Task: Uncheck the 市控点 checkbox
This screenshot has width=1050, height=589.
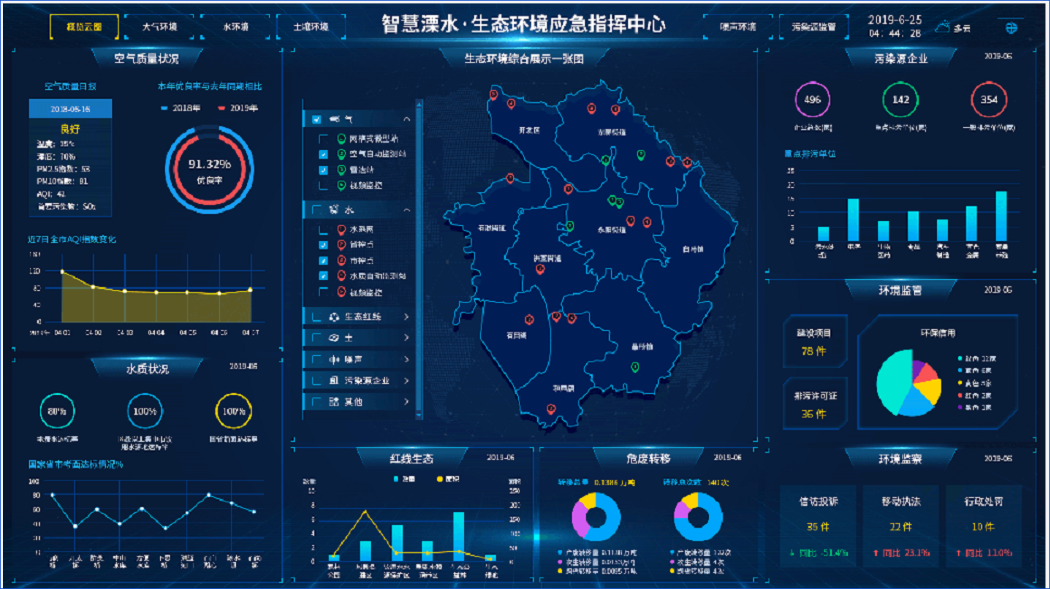Action: pyautogui.click(x=323, y=260)
